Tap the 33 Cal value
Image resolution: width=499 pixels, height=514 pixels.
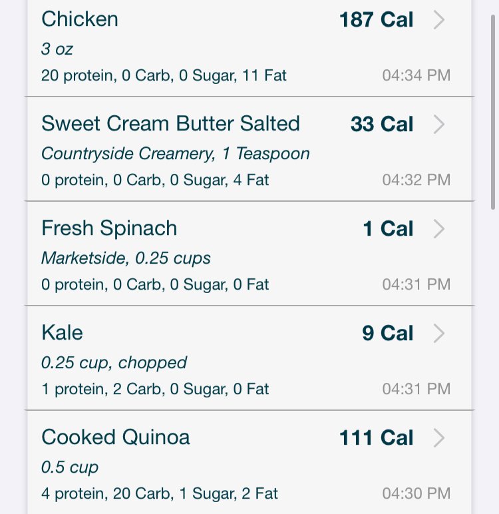(x=382, y=125)
